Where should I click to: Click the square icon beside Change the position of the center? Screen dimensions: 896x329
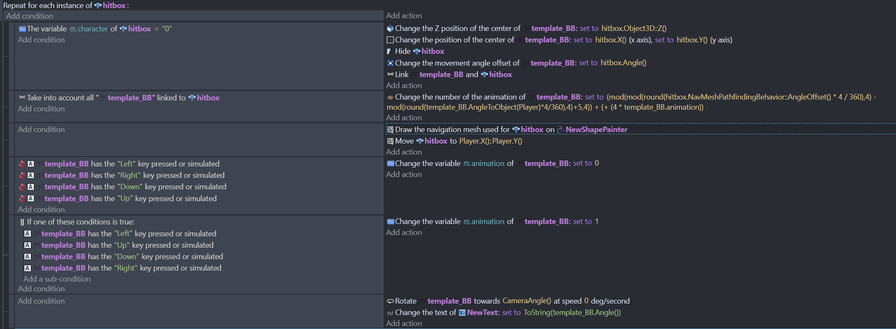tap(390, 40)
